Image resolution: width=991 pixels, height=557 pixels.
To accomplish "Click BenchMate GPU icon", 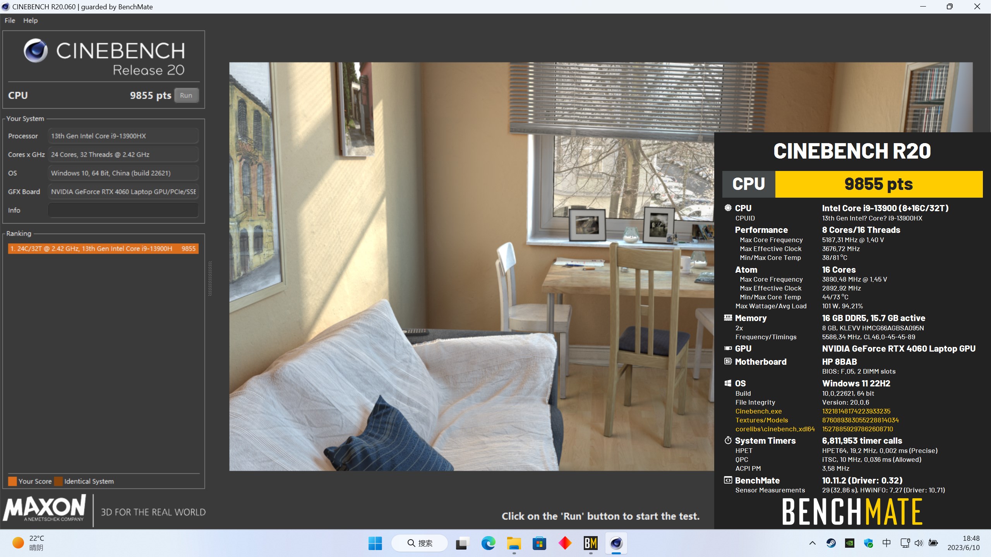I will [x=728, y=348].
